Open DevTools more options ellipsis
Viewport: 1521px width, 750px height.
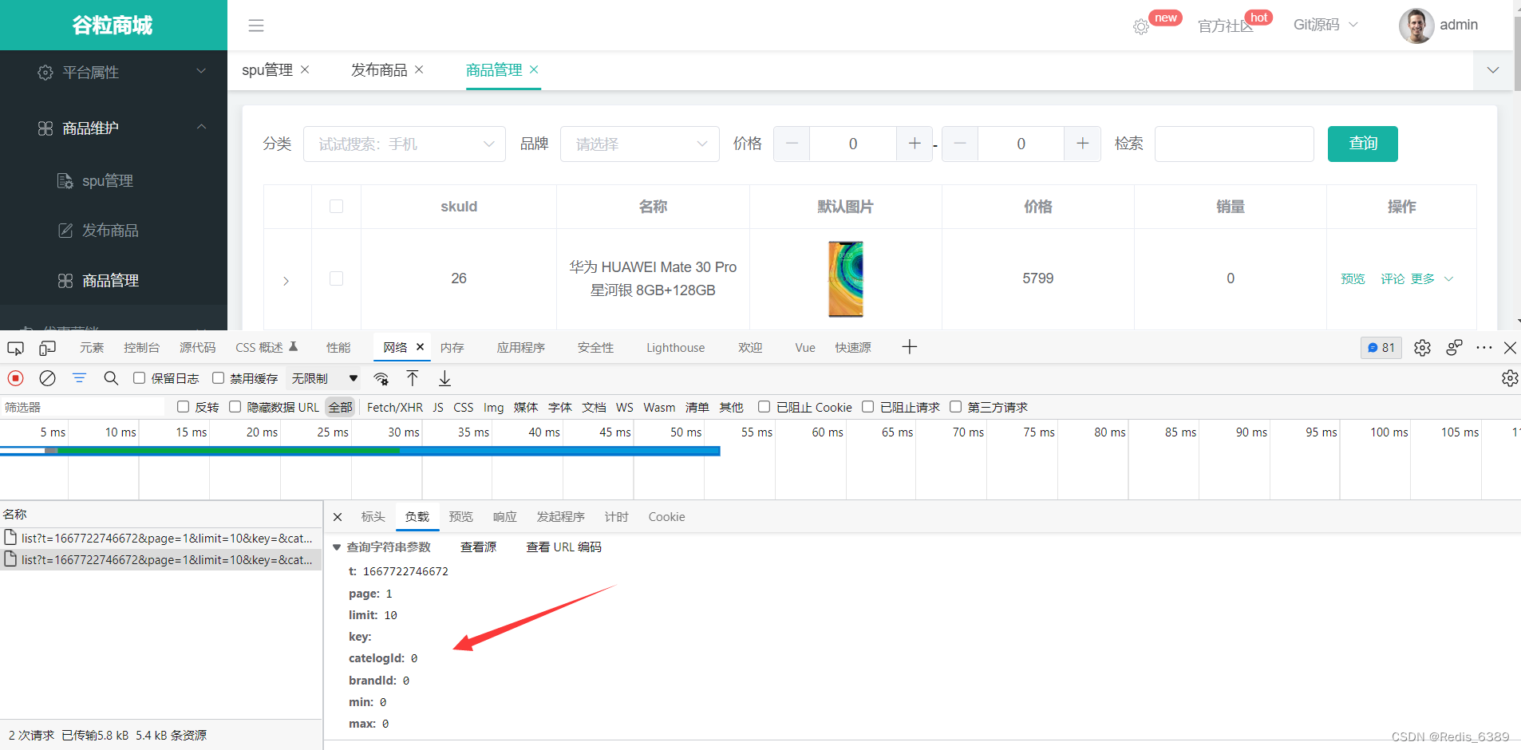point(1484,348)
